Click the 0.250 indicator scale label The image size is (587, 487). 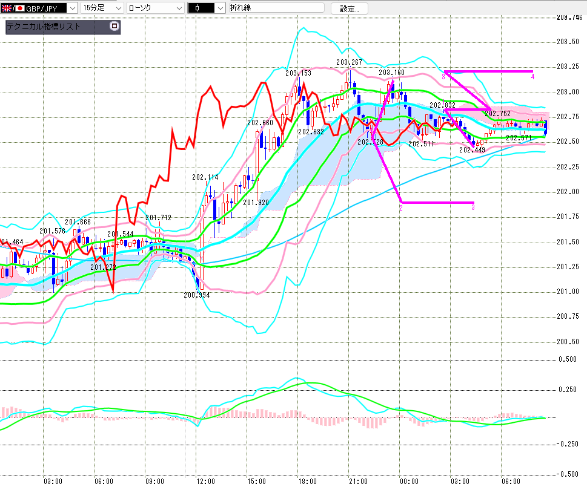click(x=566, y=390)
